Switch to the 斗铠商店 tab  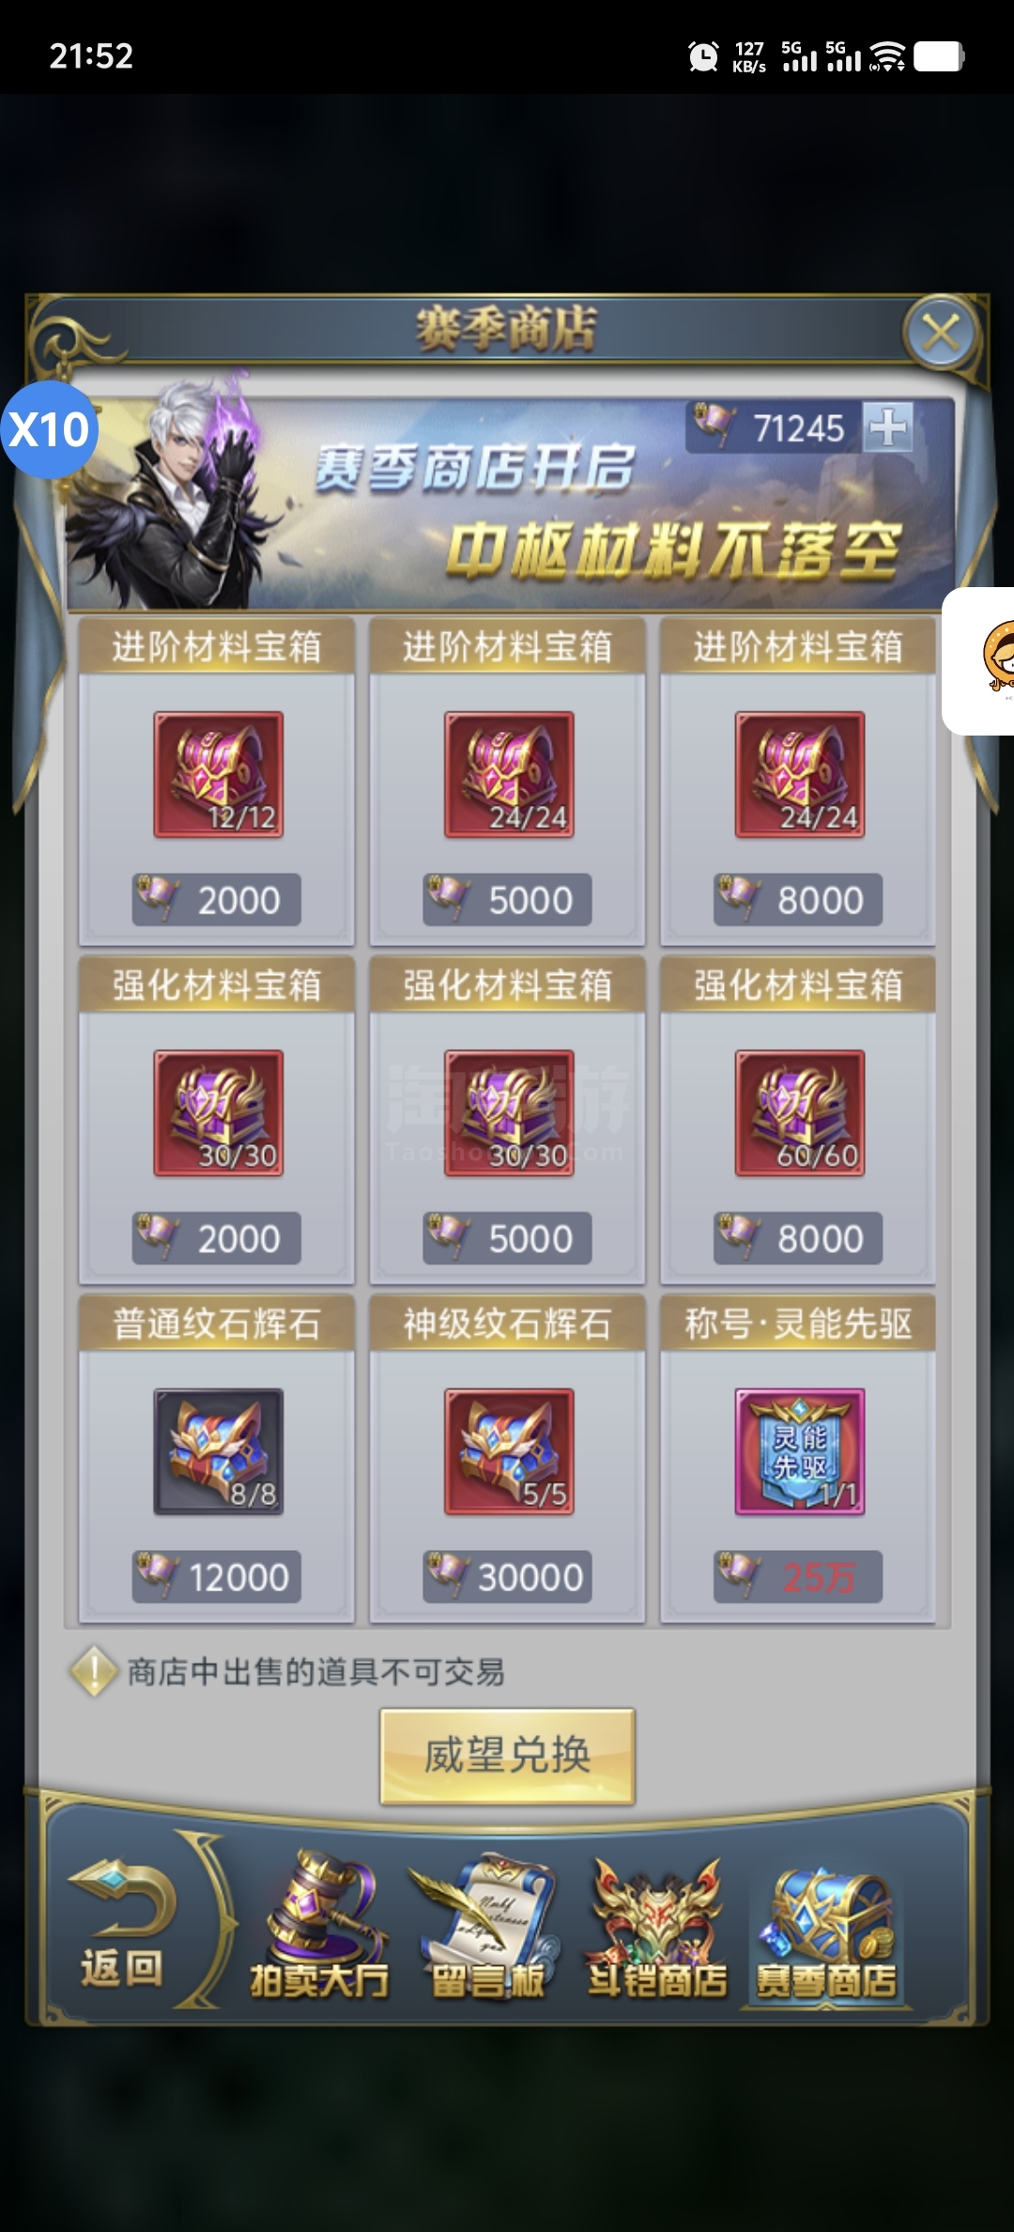click(657, 1926)
